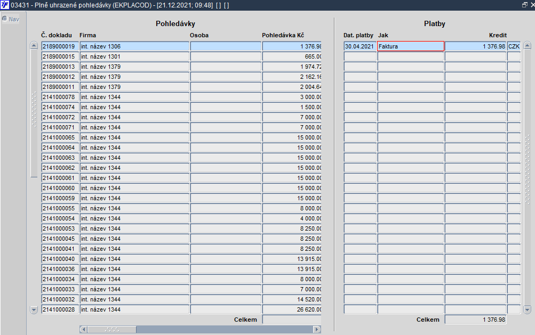The height and width of the screenshot is (335, 535).
Task: Select Firma int. název 1306 cell
Action: tap(134, 46)
